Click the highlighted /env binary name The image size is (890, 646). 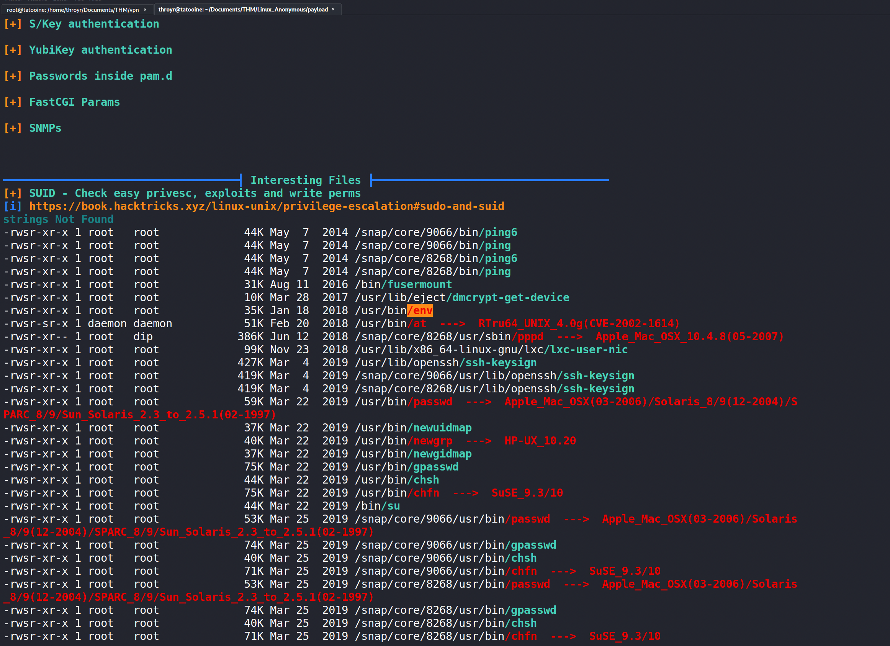419,310
